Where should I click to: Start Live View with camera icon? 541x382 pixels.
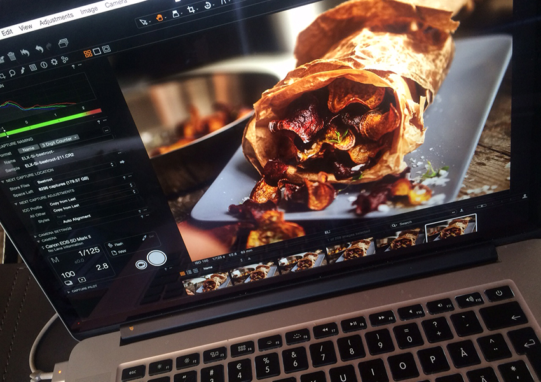click(x=140, y=265)
